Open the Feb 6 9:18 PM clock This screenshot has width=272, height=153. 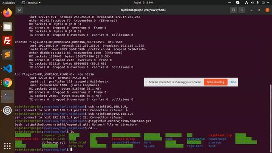click(x=144, y=3)
